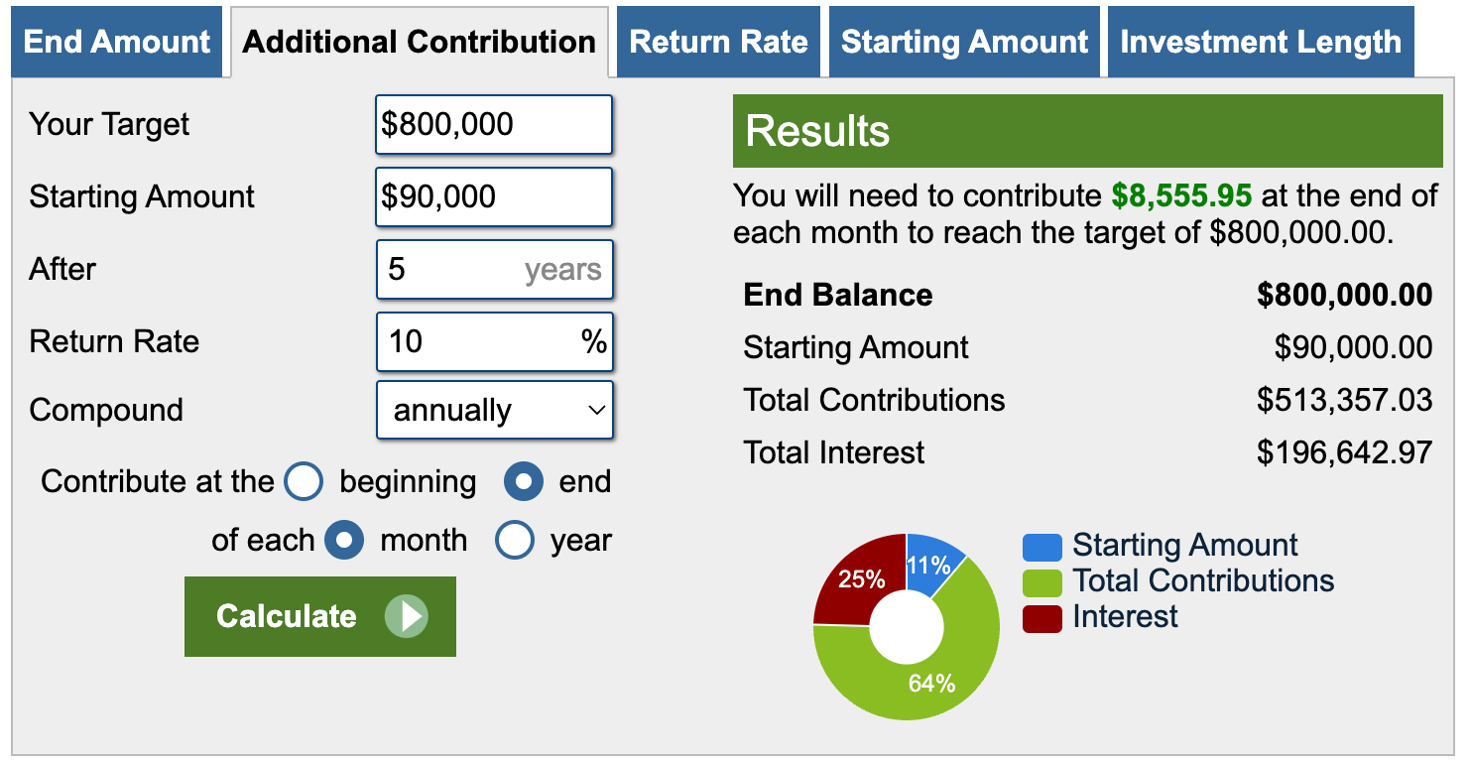This screenshot has width=1470, height=764.
Task: Click the After years input field
Action: [x=495, y=270]
